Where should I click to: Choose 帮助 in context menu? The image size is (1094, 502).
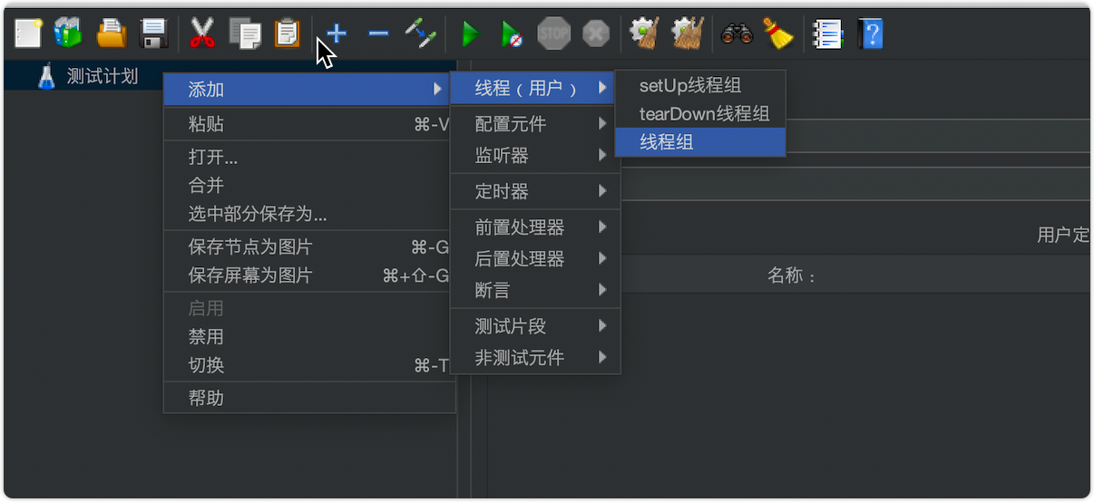tap(308, 398)
